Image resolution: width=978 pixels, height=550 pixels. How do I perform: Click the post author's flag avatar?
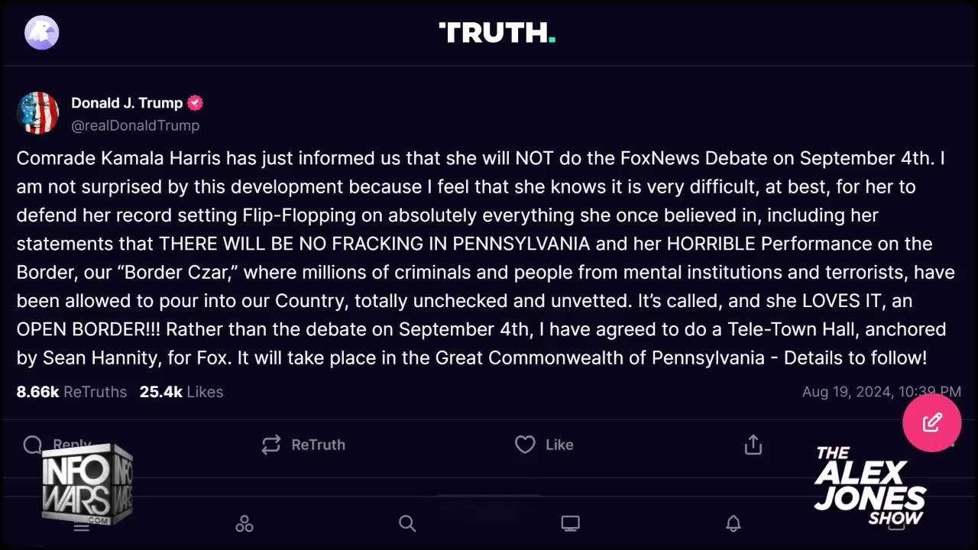[x=38, y=113]
